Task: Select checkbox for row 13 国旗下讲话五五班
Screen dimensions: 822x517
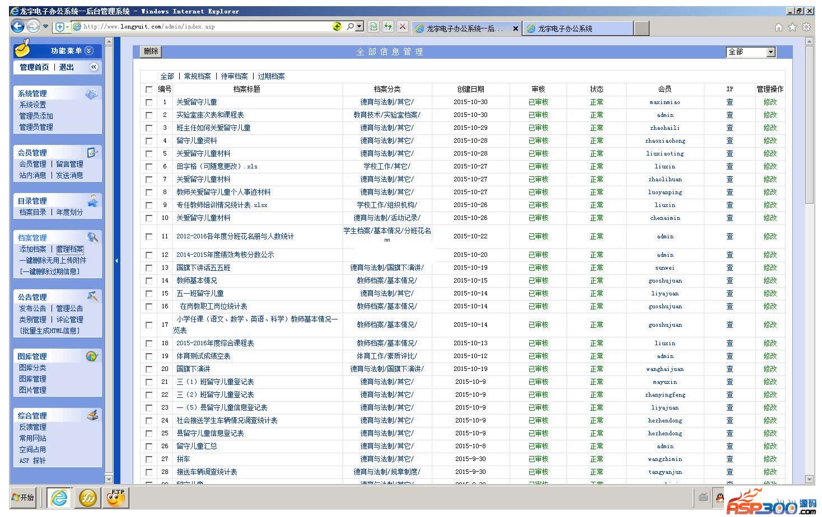Action: click(x=149, y=268)
